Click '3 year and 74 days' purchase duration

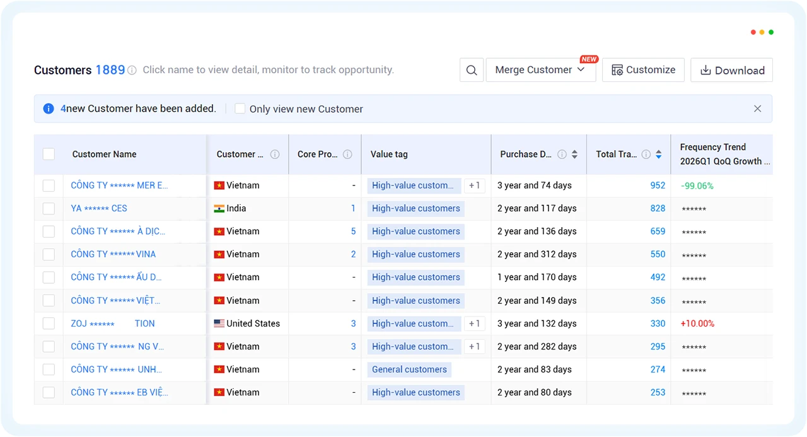coord(535,185)
